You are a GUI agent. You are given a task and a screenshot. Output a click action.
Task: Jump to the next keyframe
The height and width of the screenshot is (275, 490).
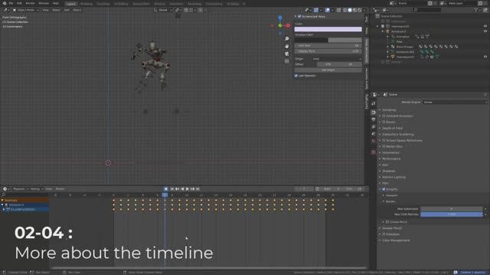[x=192, y=189]
